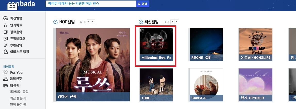Open 최근 들은 곡 link

pos(18,98)
